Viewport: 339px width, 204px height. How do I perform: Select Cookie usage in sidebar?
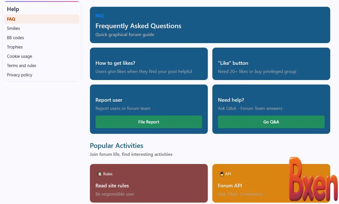coord(20,56)
